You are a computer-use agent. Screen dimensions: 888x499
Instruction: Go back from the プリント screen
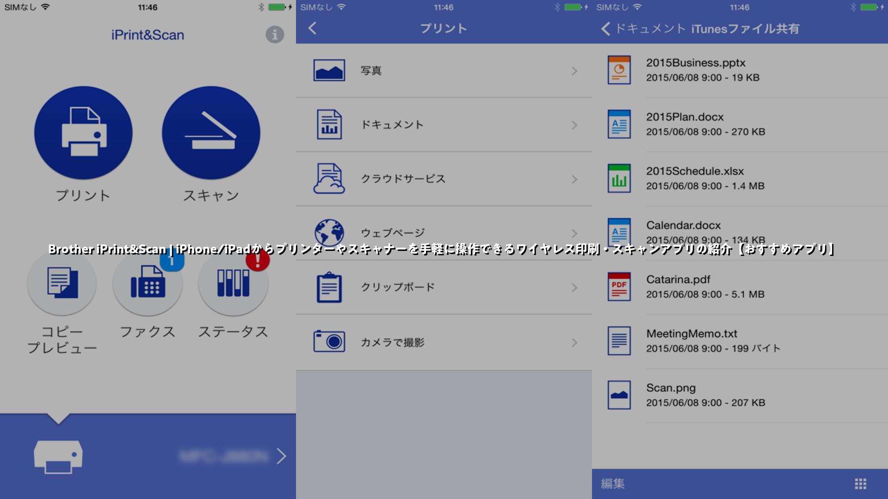(313, 28)
